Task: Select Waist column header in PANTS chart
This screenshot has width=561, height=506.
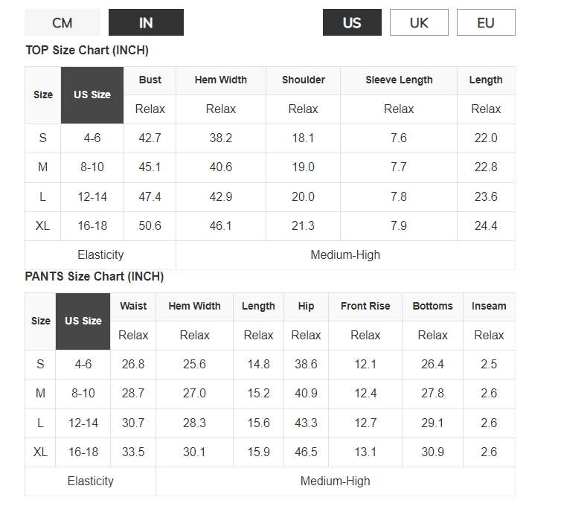Action: pyautogui.click(x=133, y=306)
